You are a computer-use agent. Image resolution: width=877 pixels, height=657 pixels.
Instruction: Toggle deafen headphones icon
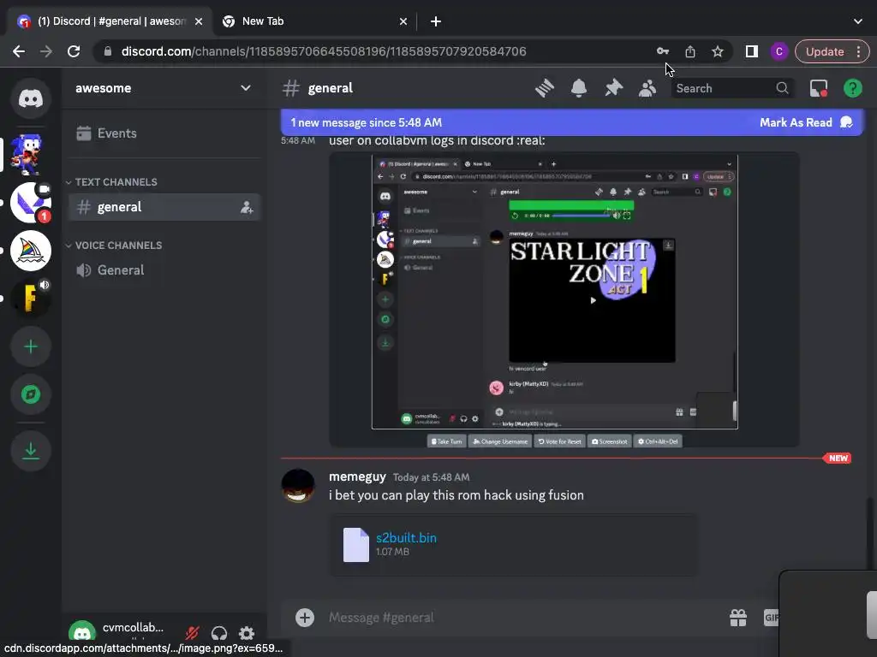219,633
